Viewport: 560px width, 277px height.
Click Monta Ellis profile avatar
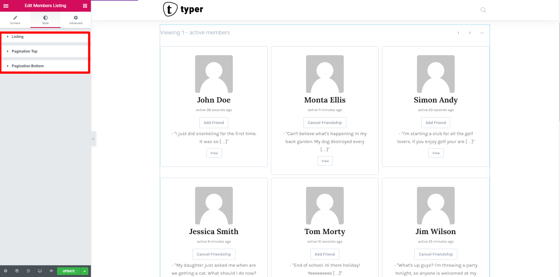tap(325, 74)
